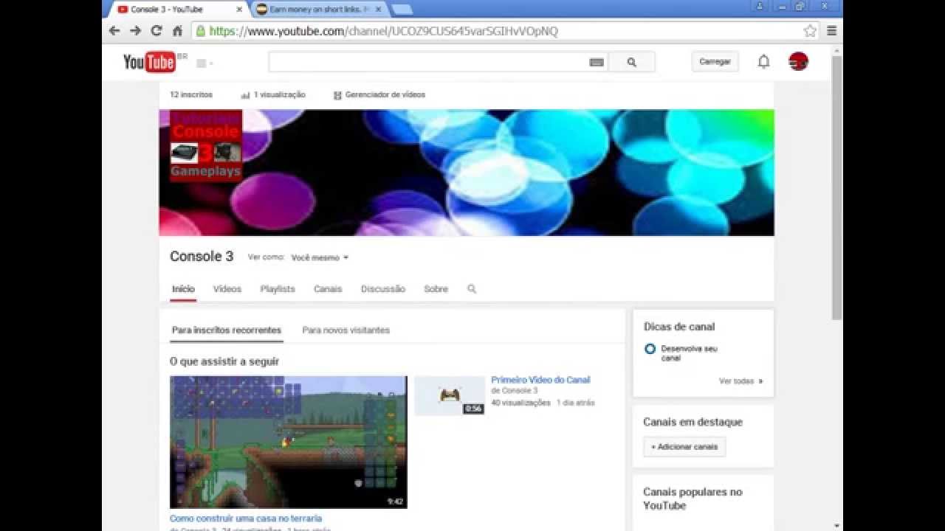
Task: Open the account avatar menu
Action: point(798,62)
